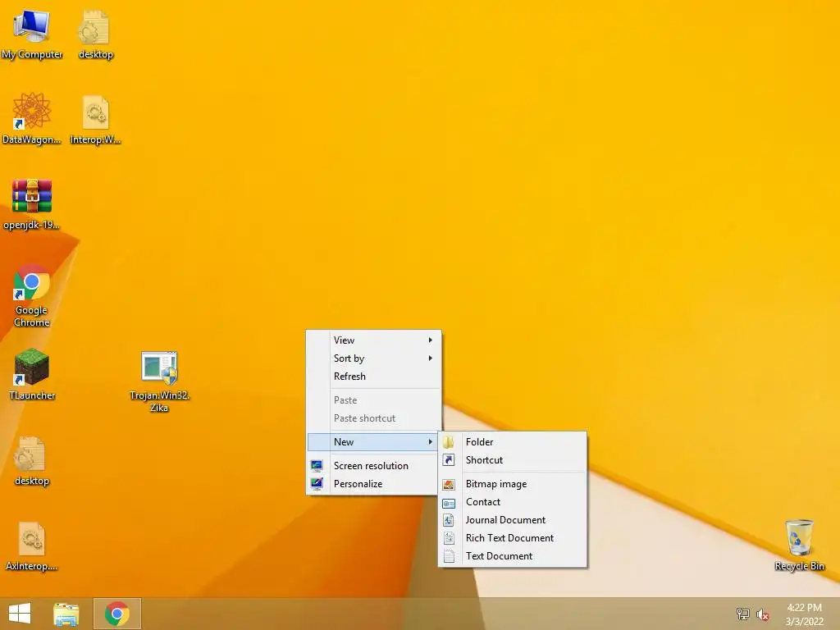This screenshot has height=630, width=840.
Task: Open the Windows Start button
Action: [x=20, y=614]
